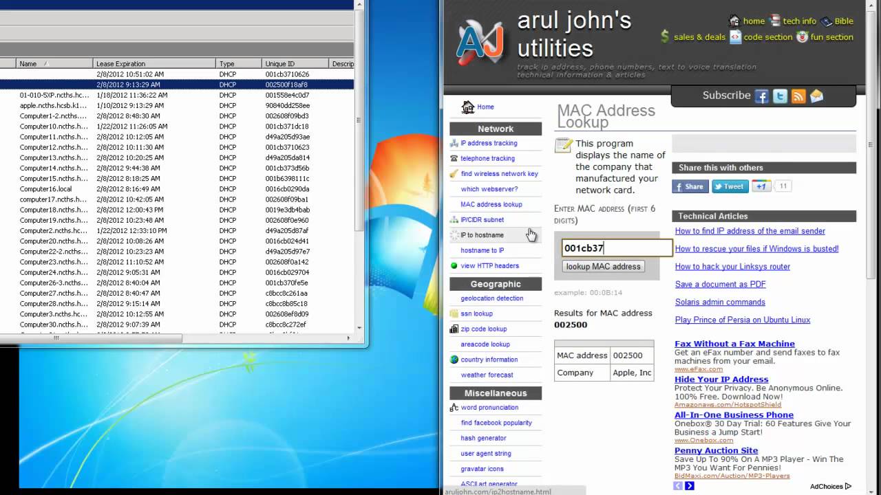
Task: Share the page with Facebook Share button
Action: tap(690, 186)
